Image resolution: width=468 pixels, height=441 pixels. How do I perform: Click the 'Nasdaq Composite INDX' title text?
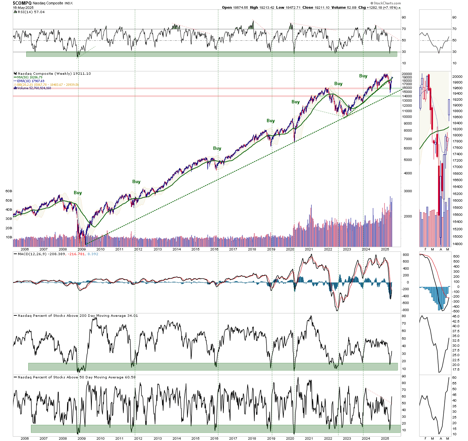point(52,3)
